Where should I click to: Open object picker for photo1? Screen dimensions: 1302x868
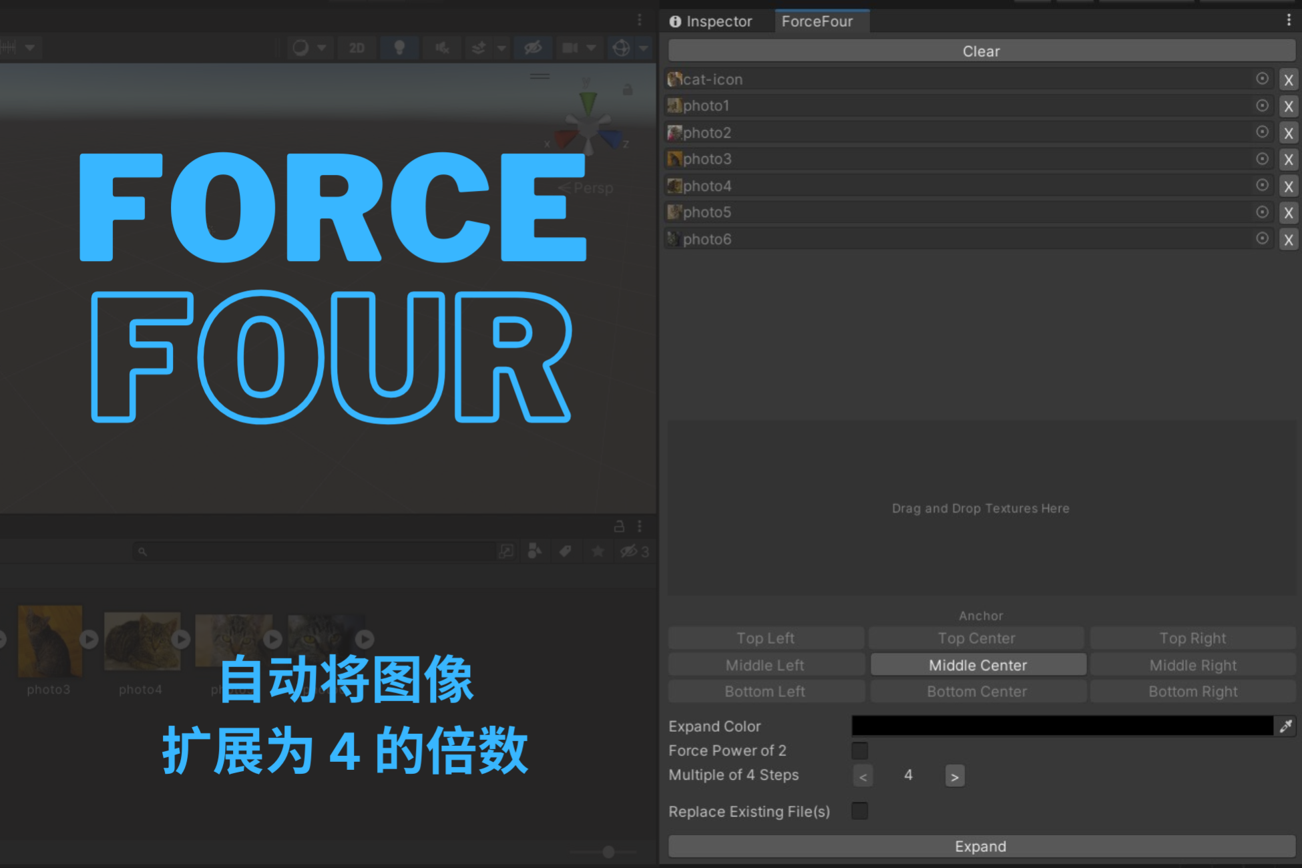click(1262, 105)
